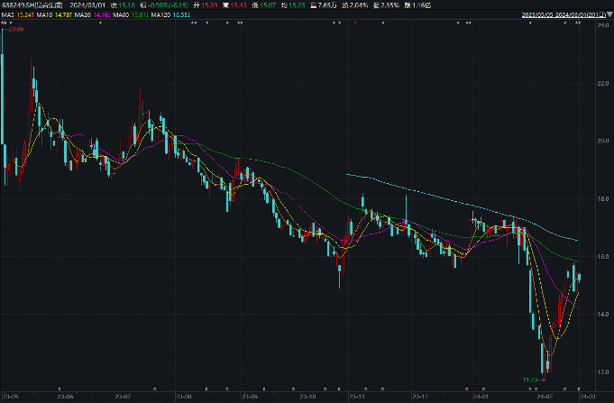614x403 pixels.
Task: Click the 24-01 time axis label
Action: pos(481,397)
